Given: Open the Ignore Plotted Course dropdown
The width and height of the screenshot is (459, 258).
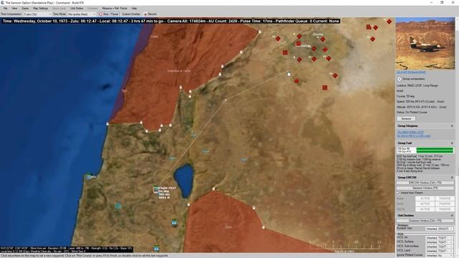Looking at the screenshot, I should (x=439, y=255).
